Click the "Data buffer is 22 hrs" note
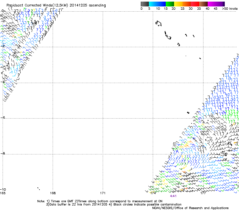The image size is (239, 210). 65,205
